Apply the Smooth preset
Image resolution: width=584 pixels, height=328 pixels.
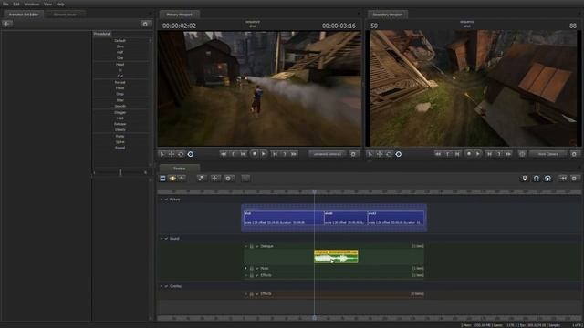pos(120,106)
